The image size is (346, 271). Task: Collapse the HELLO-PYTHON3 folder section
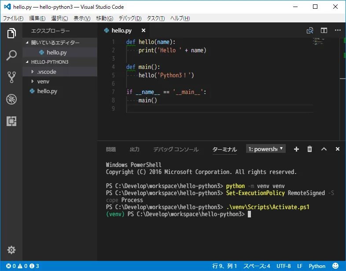click(27, 62)
